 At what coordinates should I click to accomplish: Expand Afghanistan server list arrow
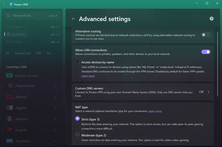[55, 86]
